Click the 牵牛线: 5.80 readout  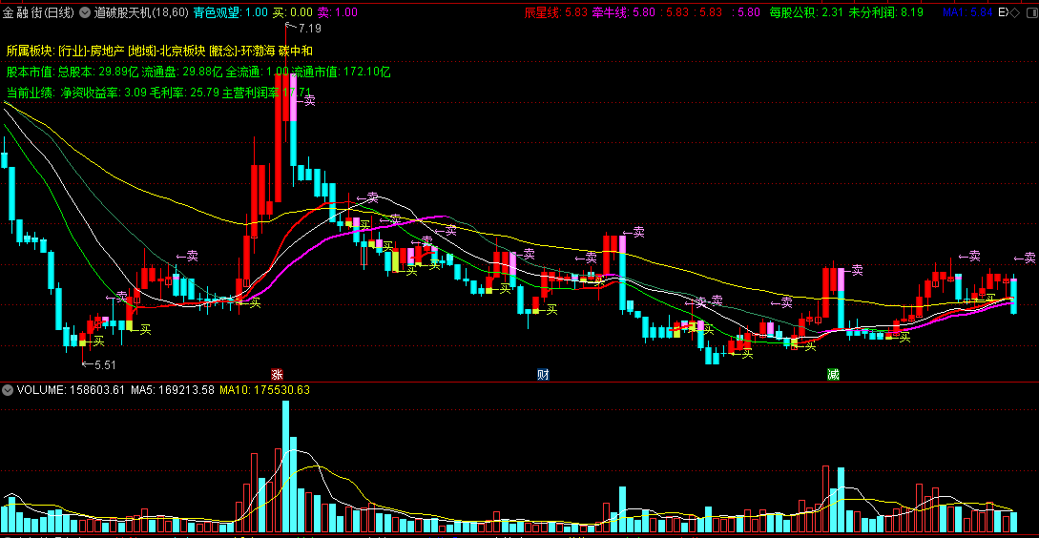pos(624,12)
